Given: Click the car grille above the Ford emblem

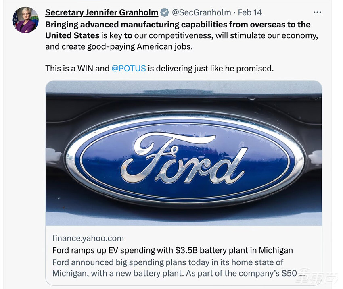Looking at the screenshot, I should pyautogui.click(x=184, y=101).
